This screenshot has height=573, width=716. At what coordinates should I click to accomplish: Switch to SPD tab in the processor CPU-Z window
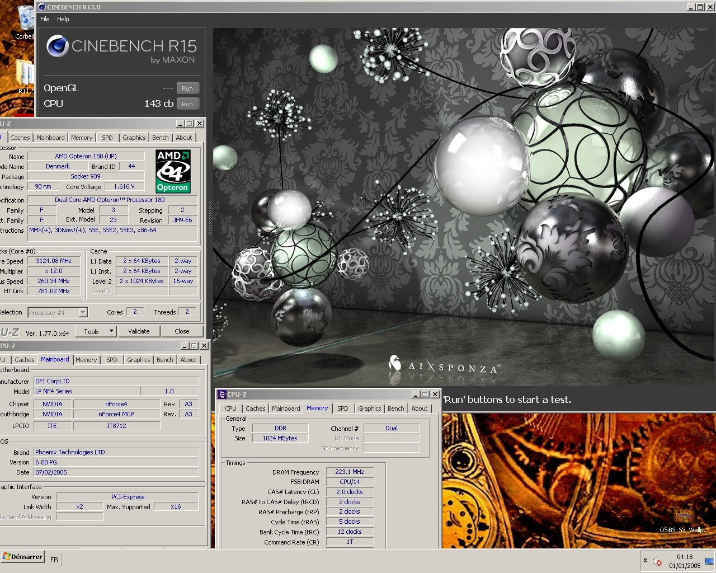click(107, 138)
